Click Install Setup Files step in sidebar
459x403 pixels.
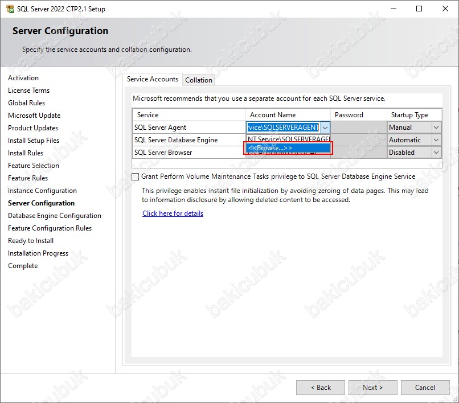(34, 141)
